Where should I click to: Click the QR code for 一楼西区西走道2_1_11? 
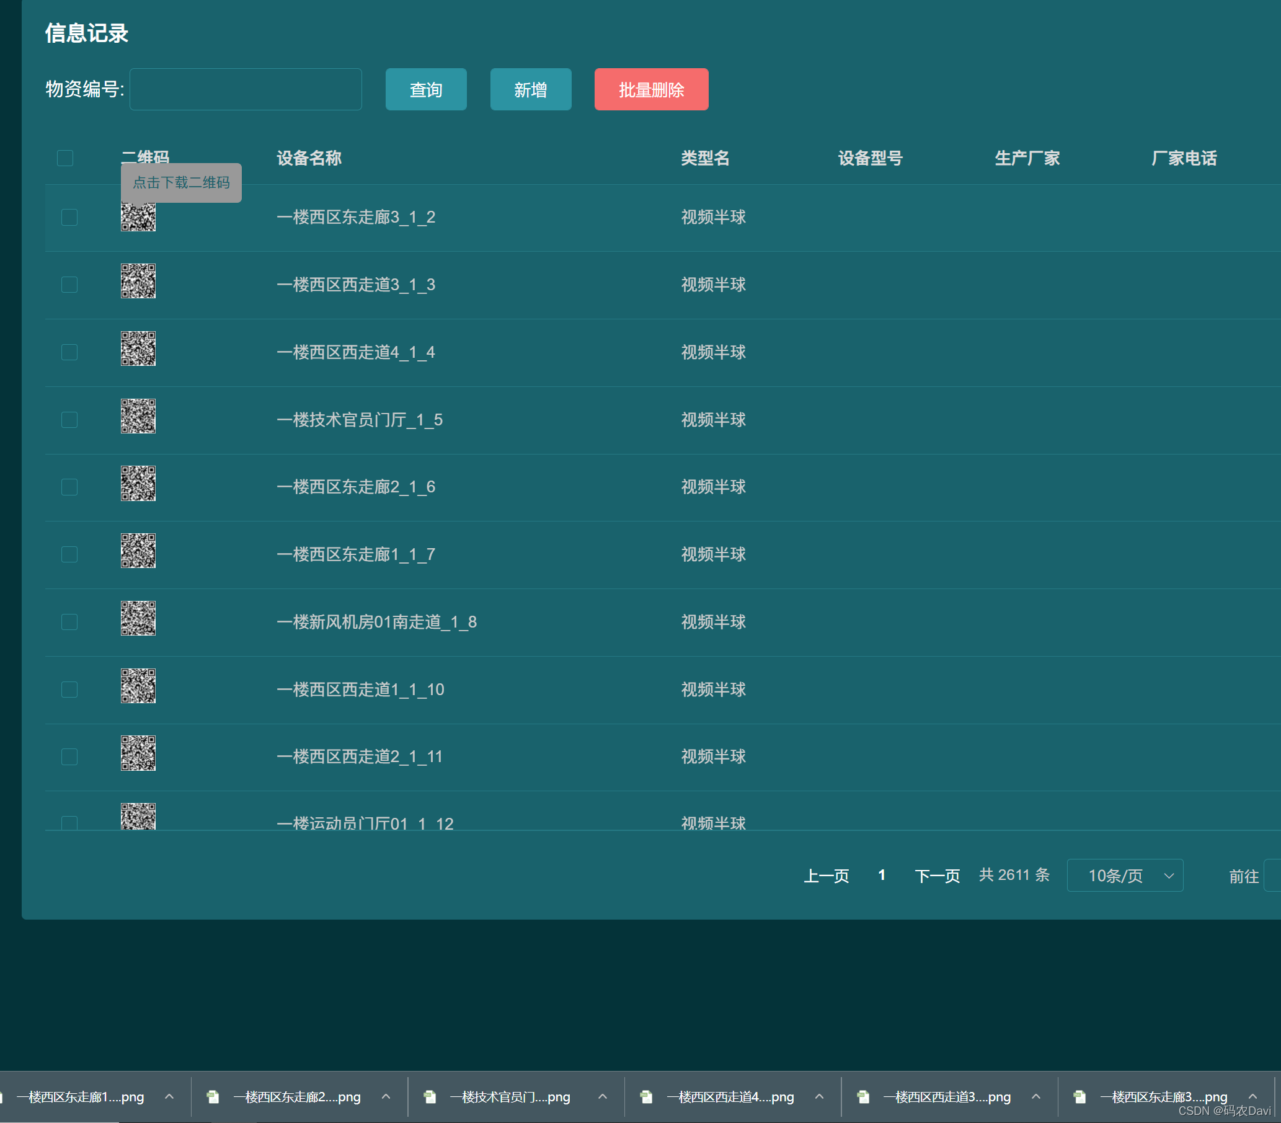tap(138, 753)
